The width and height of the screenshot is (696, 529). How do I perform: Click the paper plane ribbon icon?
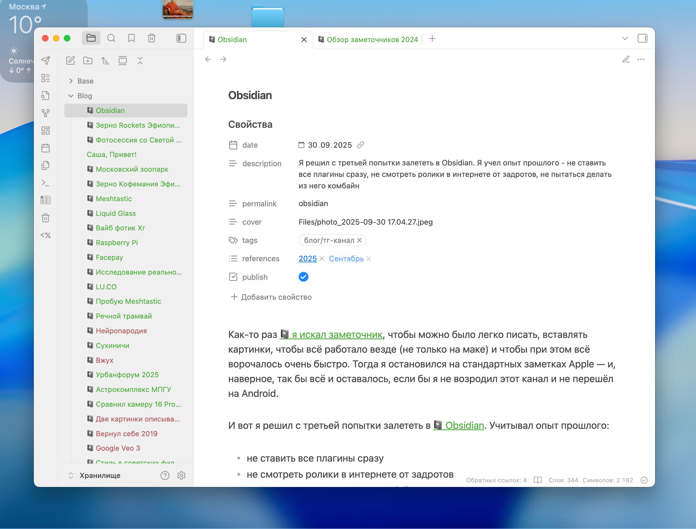coord(46,60)
